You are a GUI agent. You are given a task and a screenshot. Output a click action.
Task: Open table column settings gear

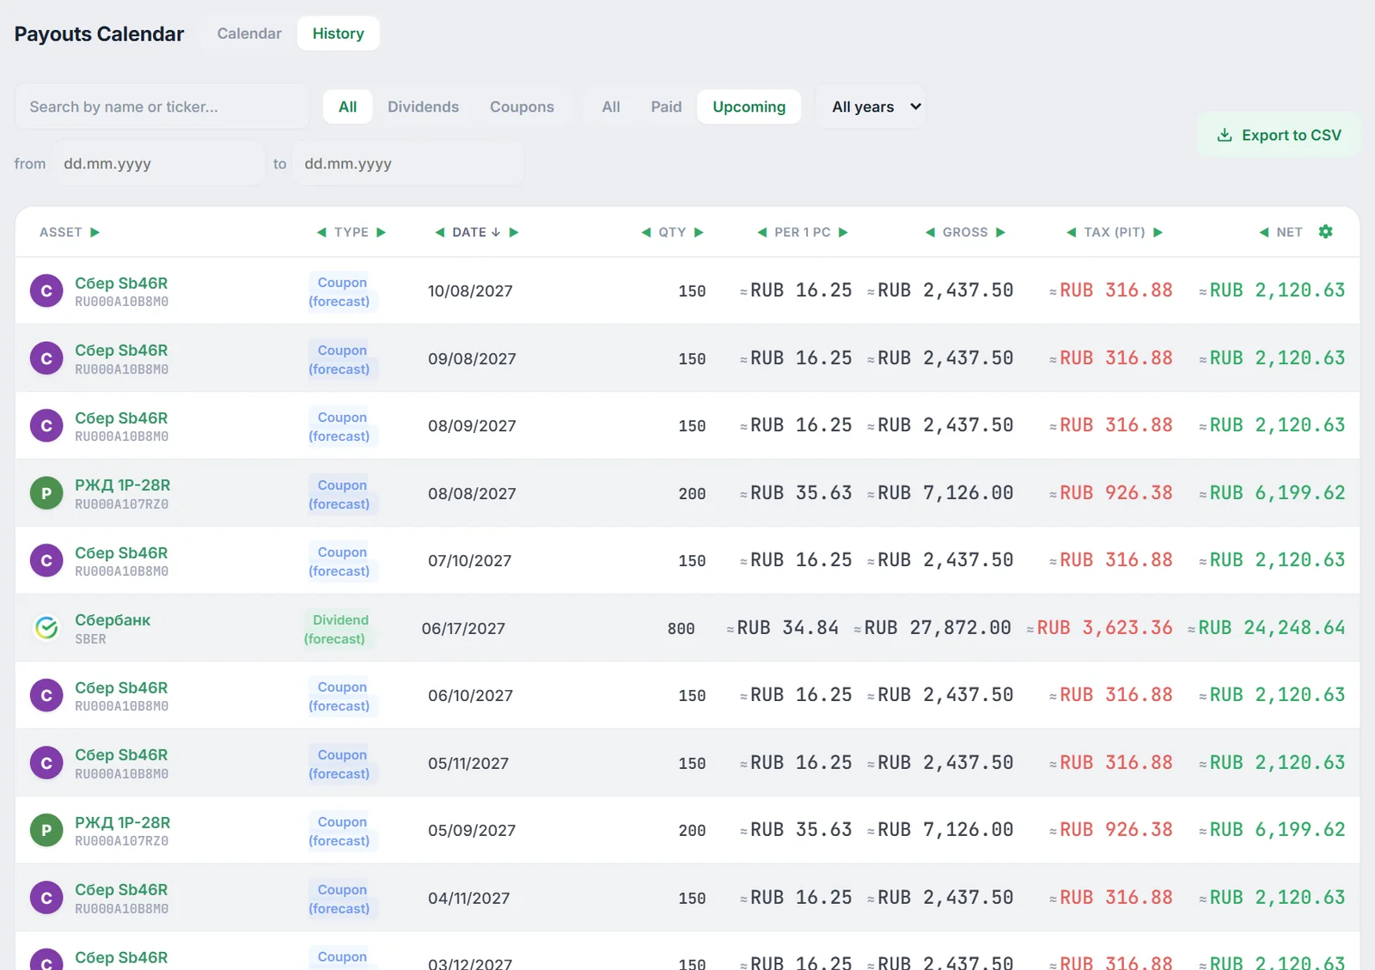click(x=1325, y=232)
